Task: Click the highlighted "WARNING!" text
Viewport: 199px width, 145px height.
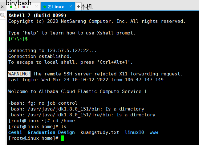Action: pos(19,74)
